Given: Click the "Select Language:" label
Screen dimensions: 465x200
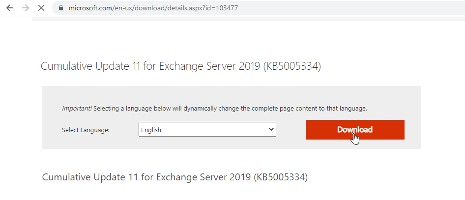Looking at the screenshot, I should coord(86,130).
